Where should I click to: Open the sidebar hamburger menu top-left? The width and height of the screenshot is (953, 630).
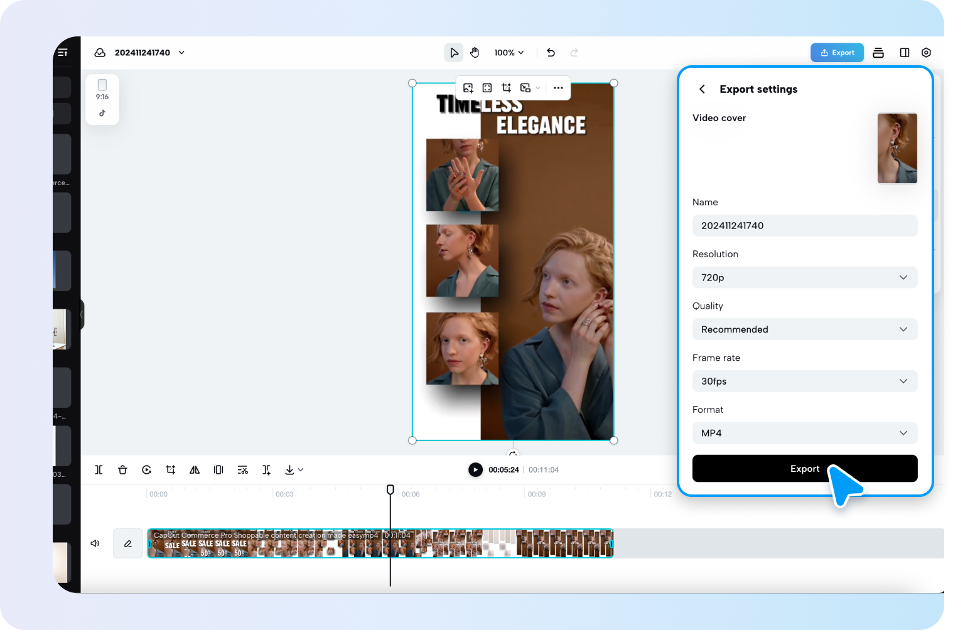click(62, 53)
